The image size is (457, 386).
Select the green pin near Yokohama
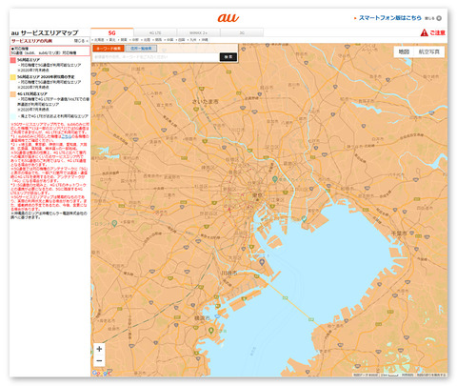(x=211, y=331)
